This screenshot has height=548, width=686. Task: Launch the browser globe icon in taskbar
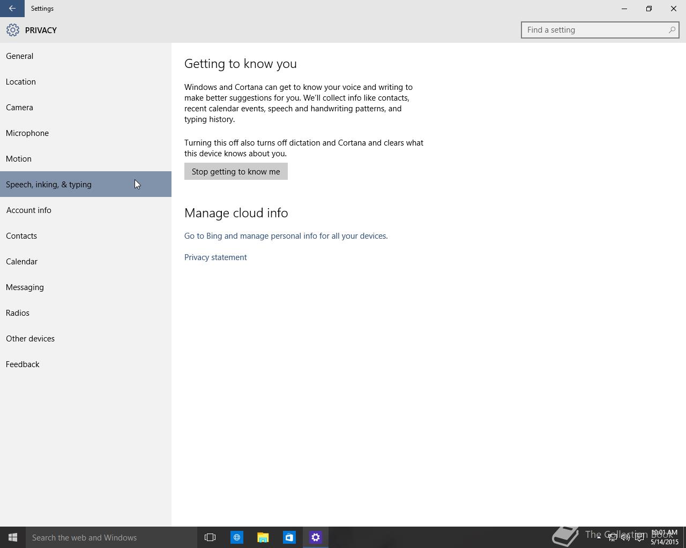(236, 537)
